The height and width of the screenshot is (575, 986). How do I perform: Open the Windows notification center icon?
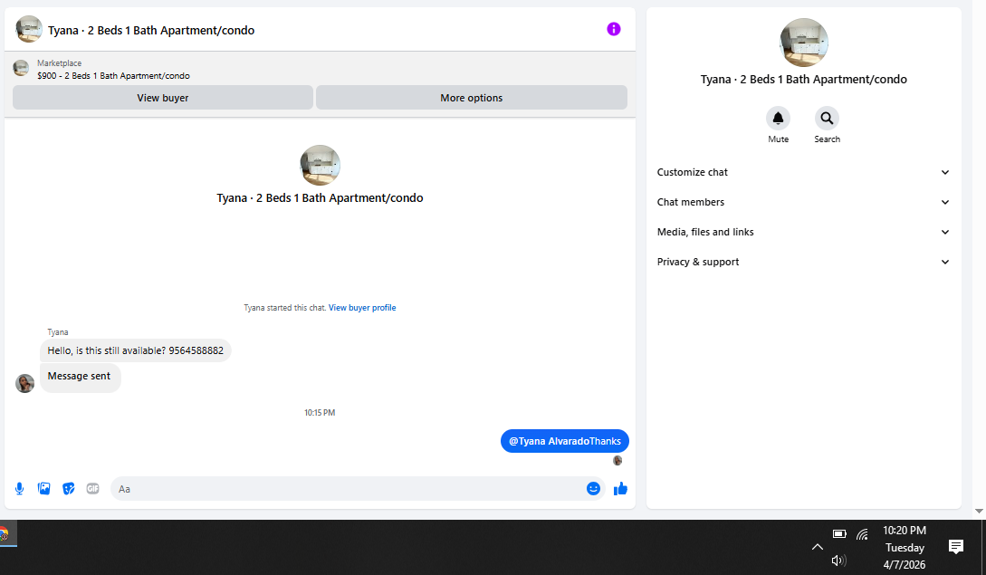click(x=956, y=547)
